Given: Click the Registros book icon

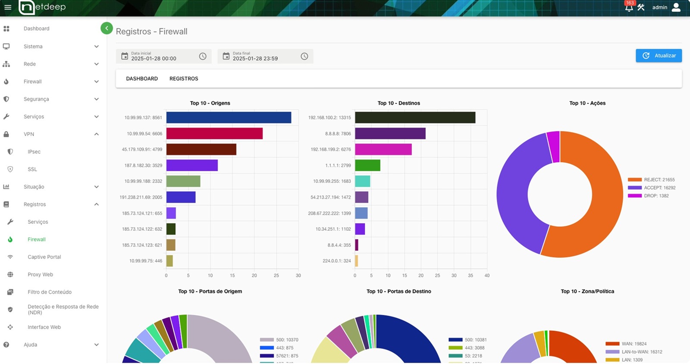Looking at the screenshot, I should [6, 204].
